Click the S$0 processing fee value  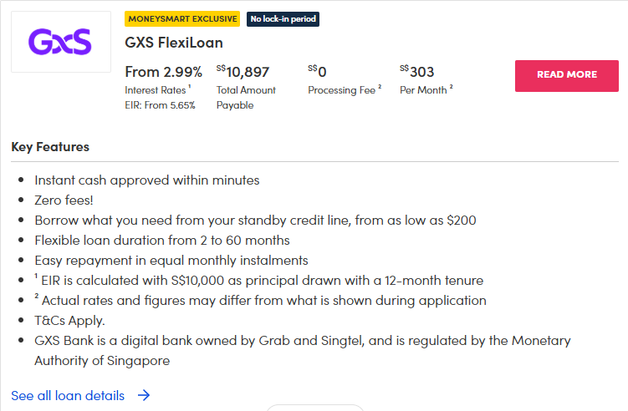[x=317, y=72]
